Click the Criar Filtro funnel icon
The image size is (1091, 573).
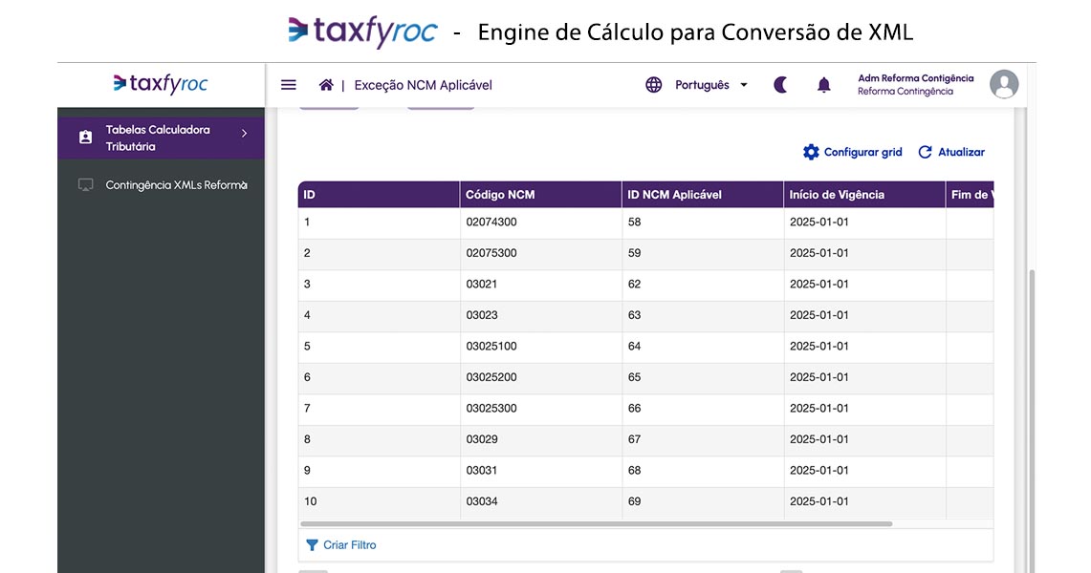click(x=312, y=545)
